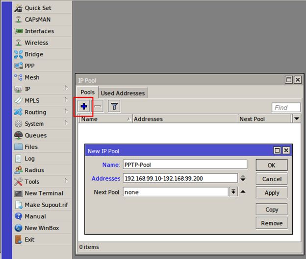
Task: Open Queues in the sidebar
Action: pos(42,135)
